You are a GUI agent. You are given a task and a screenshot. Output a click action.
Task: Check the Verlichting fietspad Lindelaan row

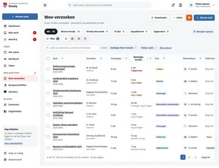(48, 115)
